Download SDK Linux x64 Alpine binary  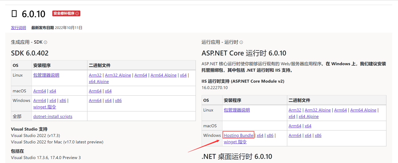click(x=99, y=81)
